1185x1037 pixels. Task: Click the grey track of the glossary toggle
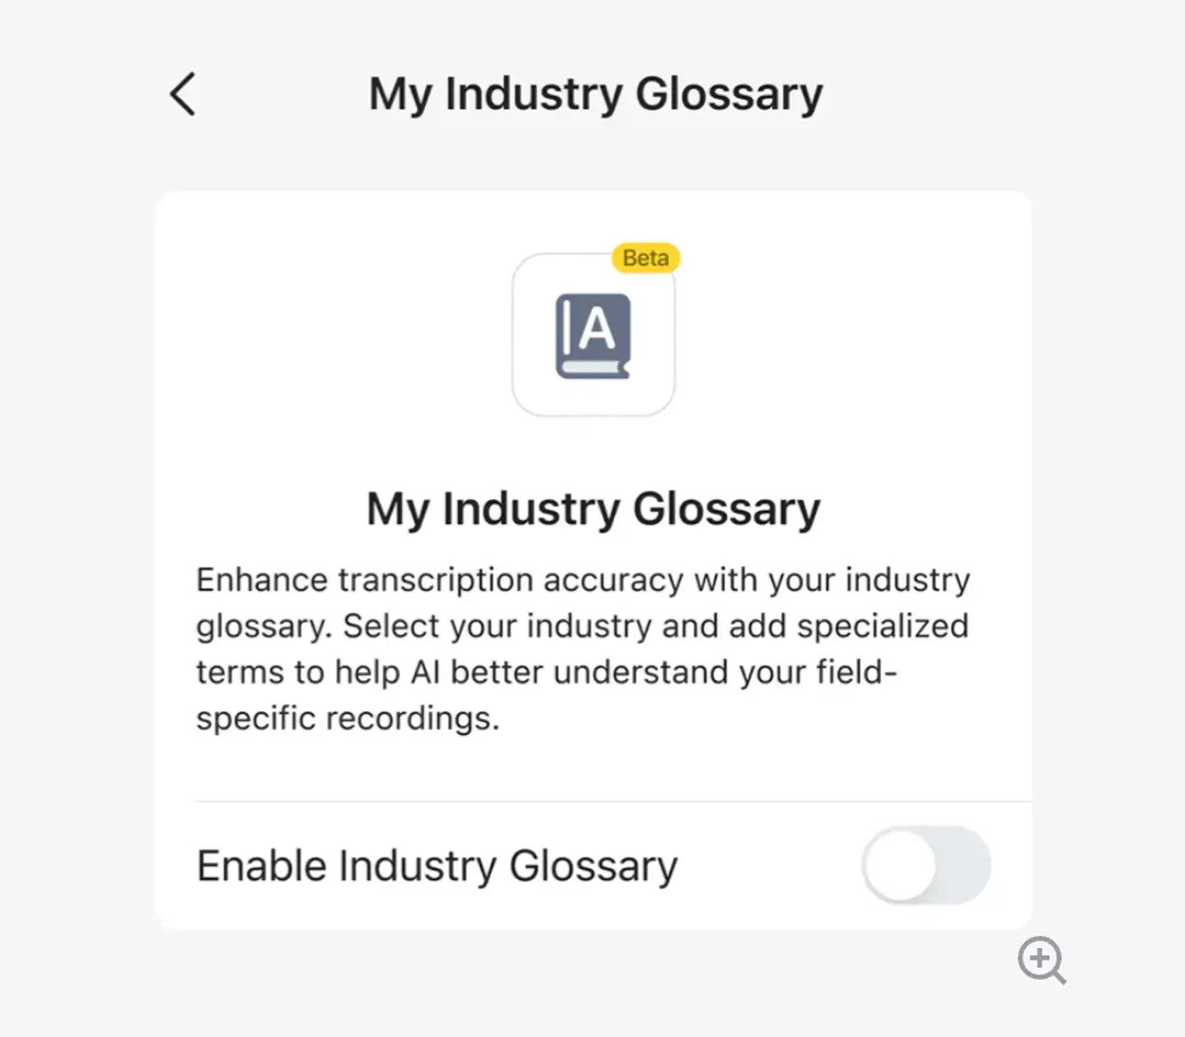964,866
